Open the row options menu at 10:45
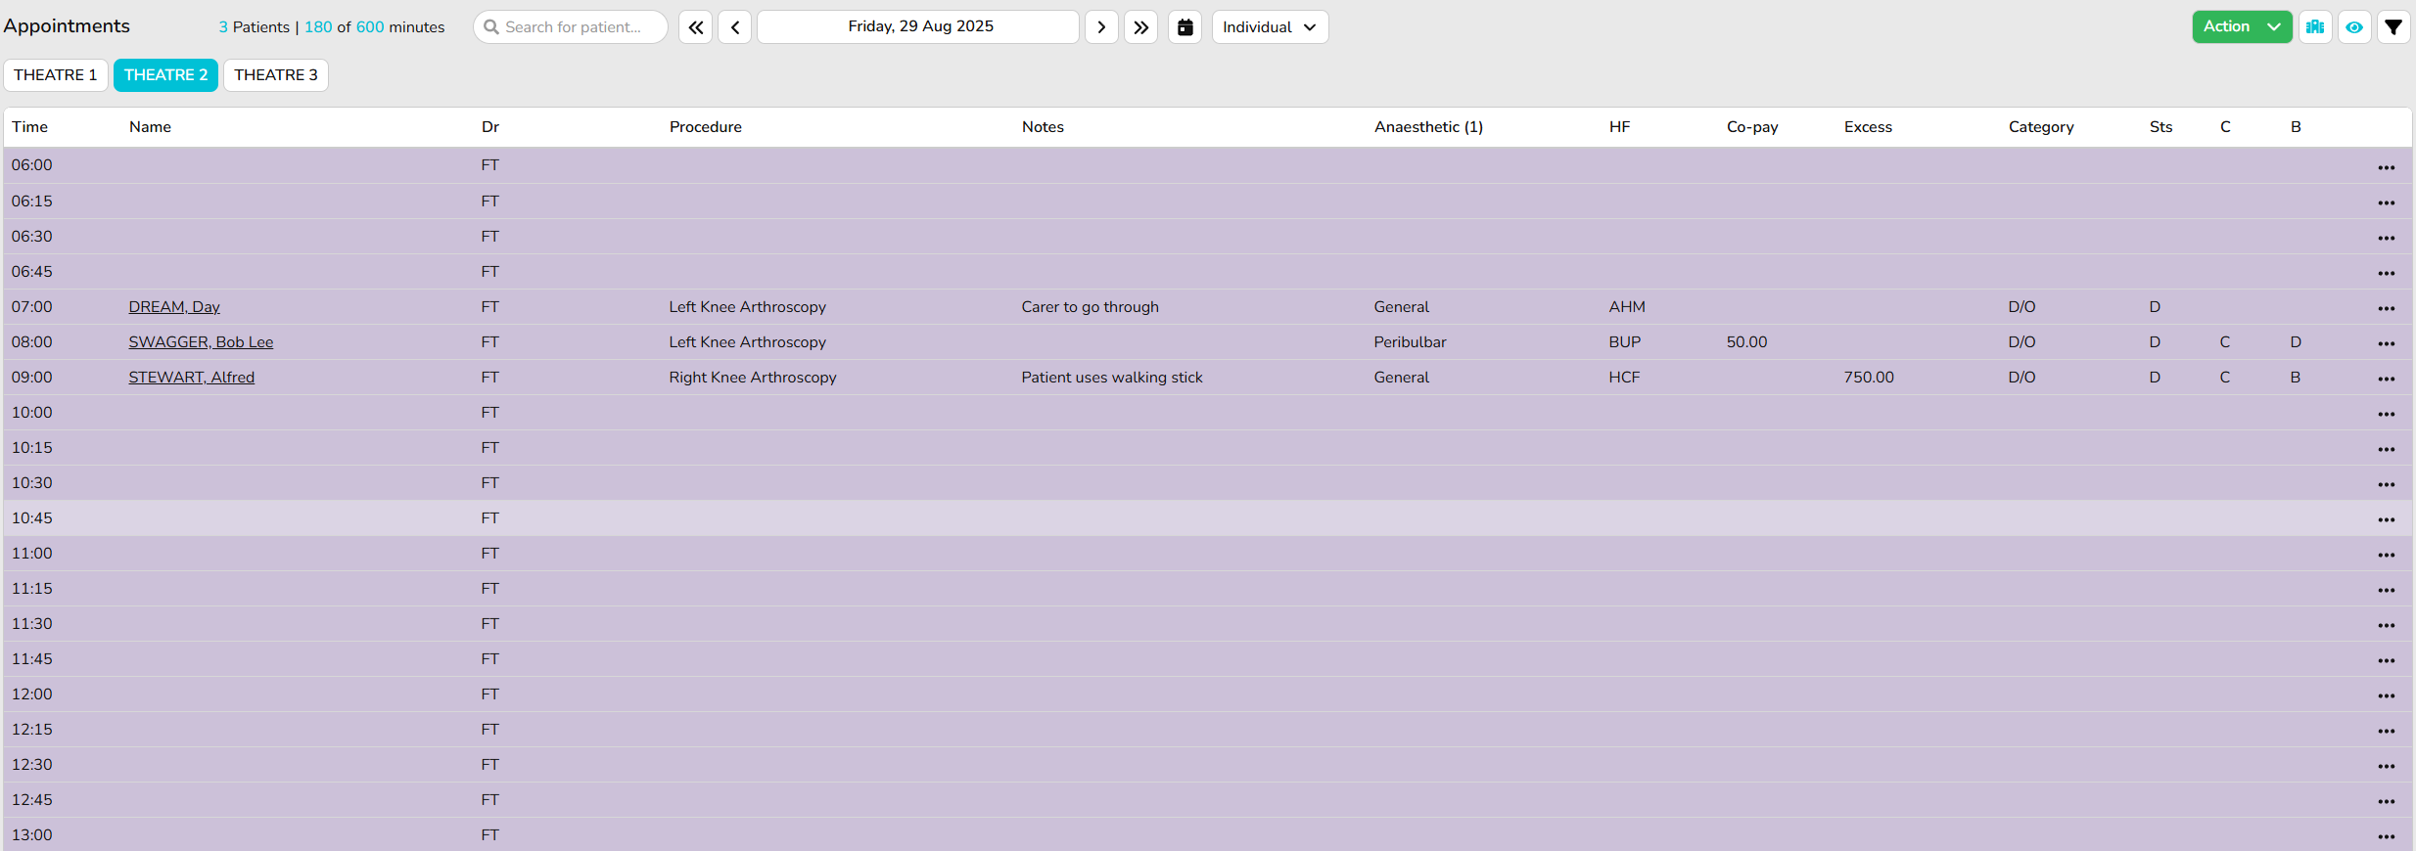2416x851 pixels. [x=2386, y=519]
